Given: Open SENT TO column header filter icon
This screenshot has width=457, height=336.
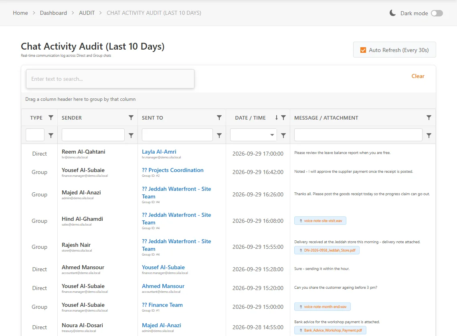Looking at the screenshot, I should coord(219,118).
